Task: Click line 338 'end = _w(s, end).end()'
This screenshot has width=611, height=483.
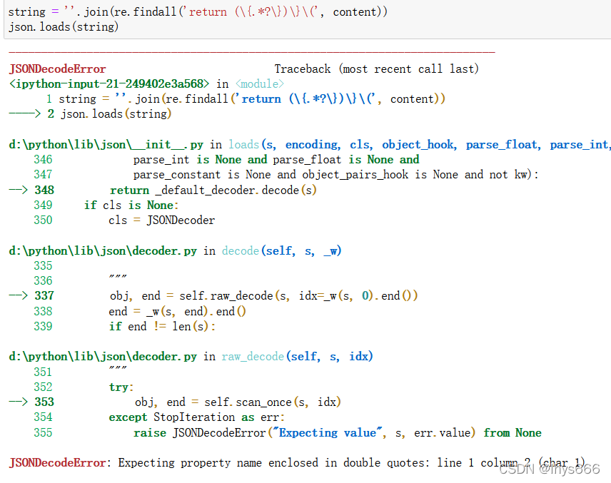Action: 177,312
